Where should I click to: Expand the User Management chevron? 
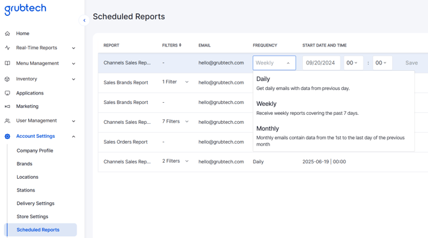coord(73,121)
